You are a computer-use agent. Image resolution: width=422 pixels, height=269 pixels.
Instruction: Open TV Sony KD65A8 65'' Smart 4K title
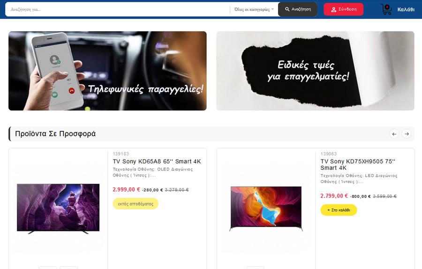(x=157, y=161)
